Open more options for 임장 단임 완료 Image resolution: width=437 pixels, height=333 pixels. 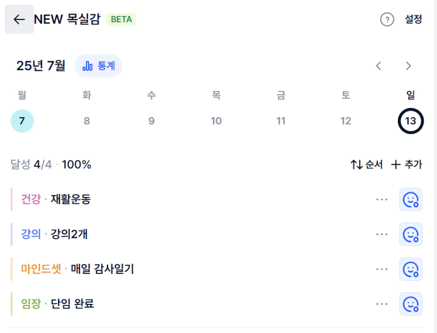click(x=382, y=304)
